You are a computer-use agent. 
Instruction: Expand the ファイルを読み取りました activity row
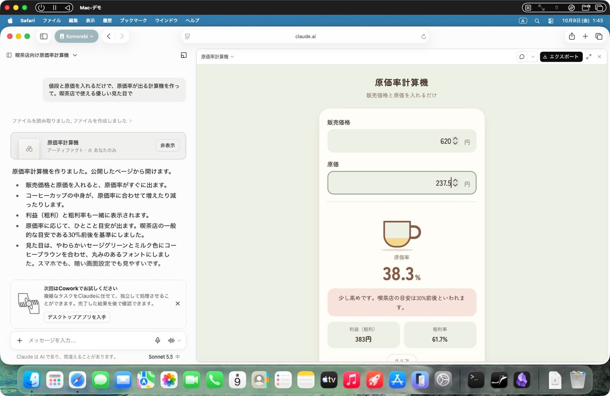[x=72, y=121]
